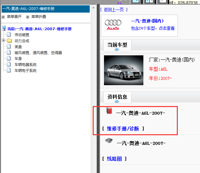The image size is (200, 173).
Task: Click the computer icon beside 当前 root node
Action: tap(4, 29)
